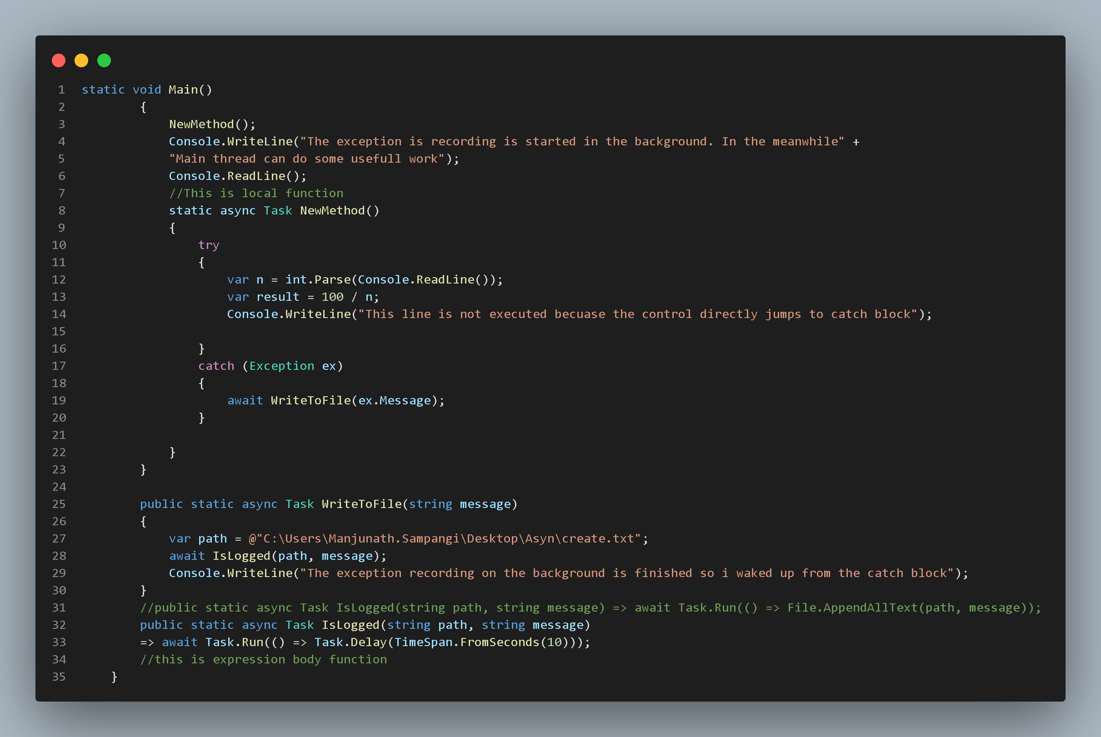Click 'Console.ReadLine();' on line 6
Viewport: 1101px width, 737px height.
coord(237,176)
